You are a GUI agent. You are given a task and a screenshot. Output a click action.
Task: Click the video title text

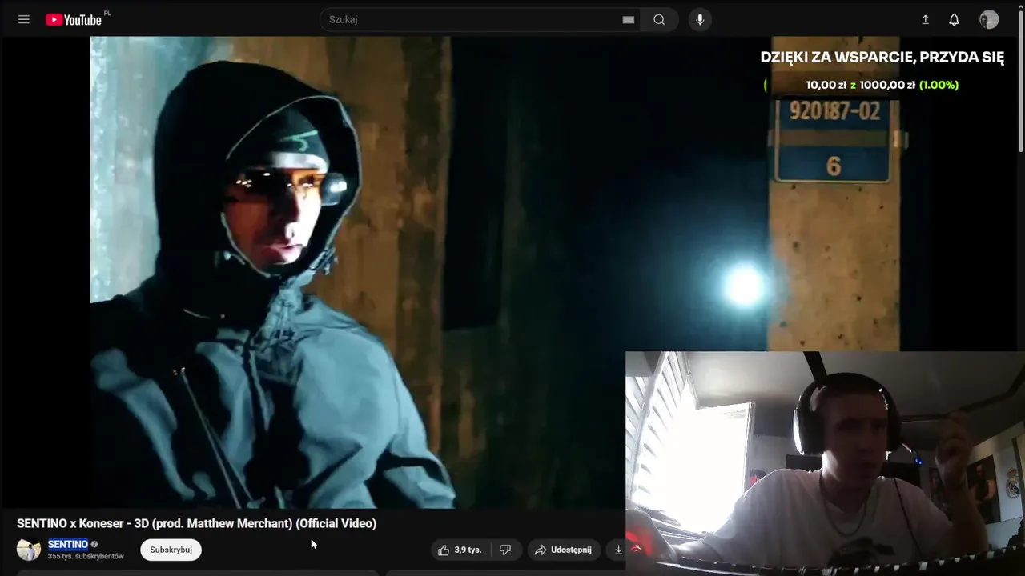point(196,523)
